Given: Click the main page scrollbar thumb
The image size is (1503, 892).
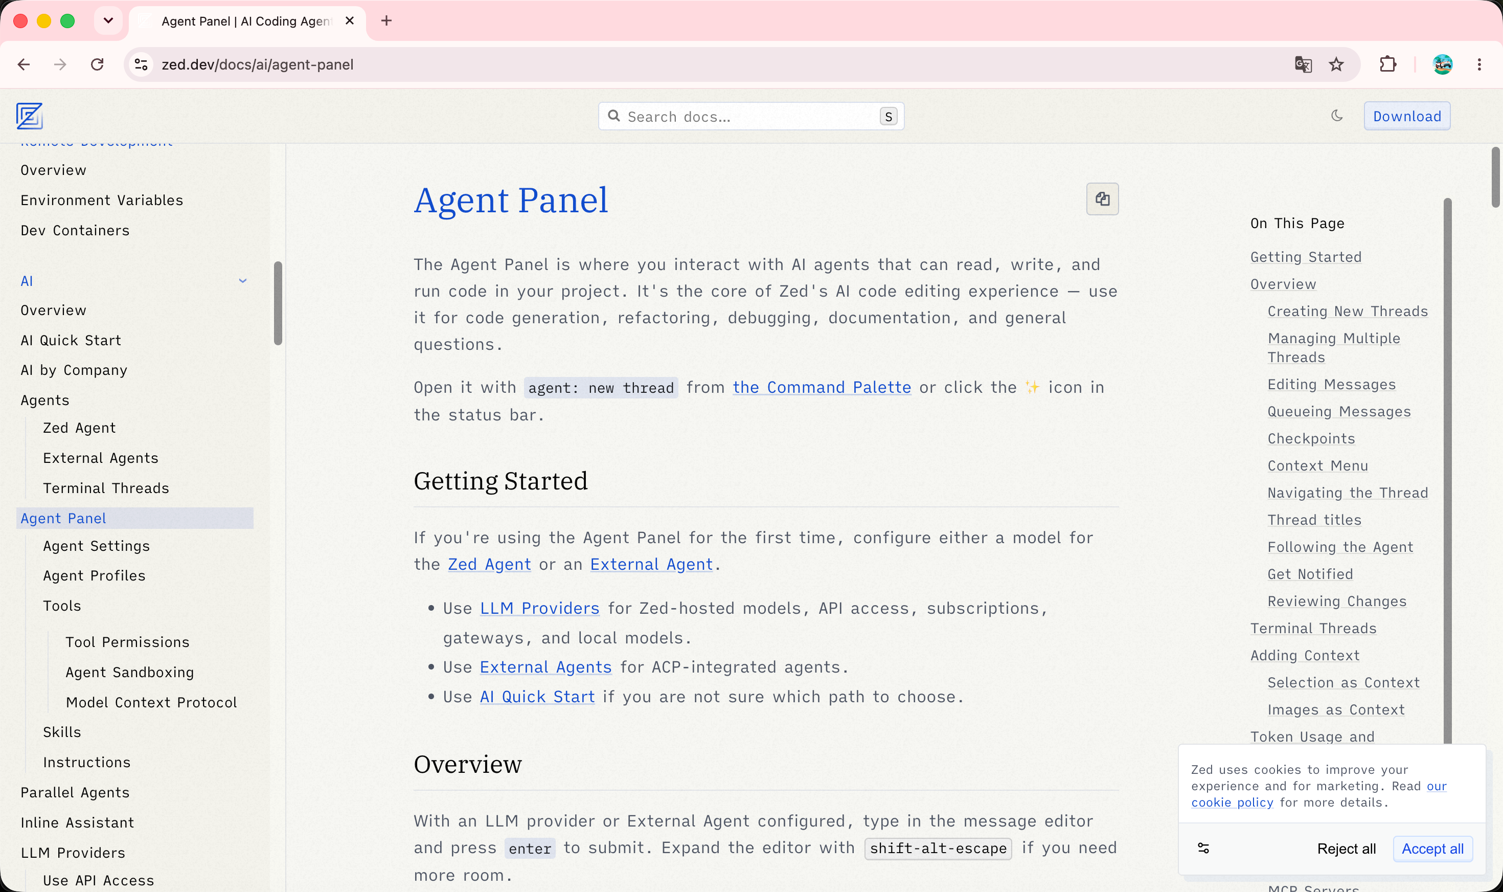Looking at the screenshot, I should (1496, 177).
